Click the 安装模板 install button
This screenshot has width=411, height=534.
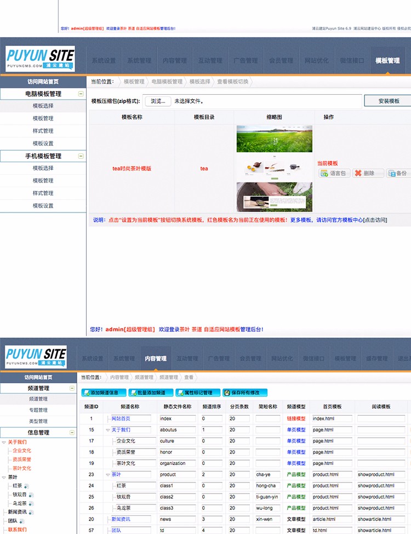click(x=389, y=101)
